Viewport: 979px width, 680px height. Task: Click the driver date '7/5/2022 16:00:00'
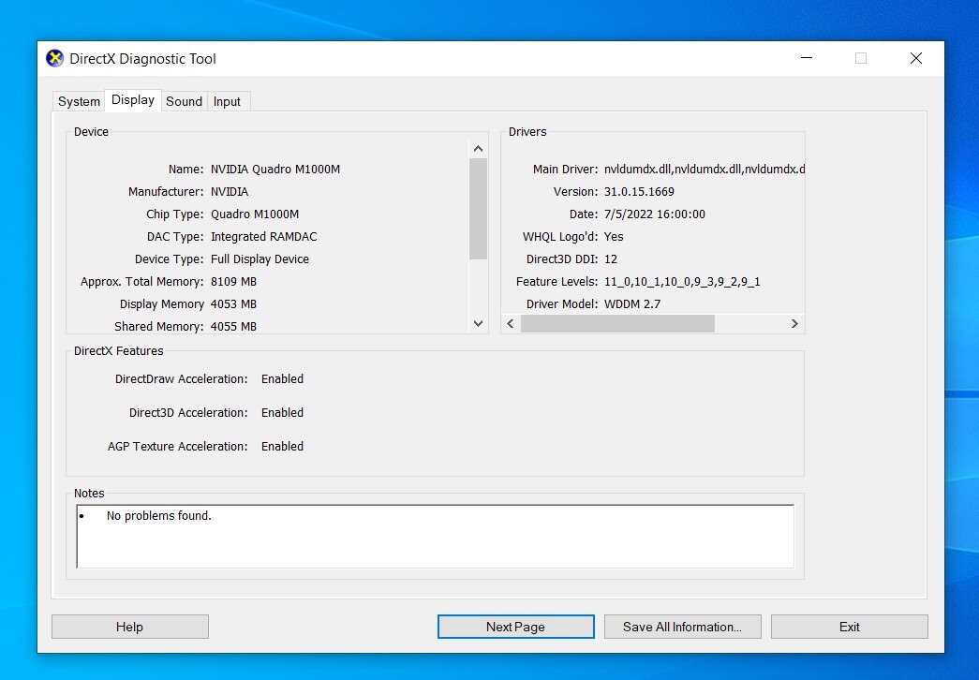(654, 214)
